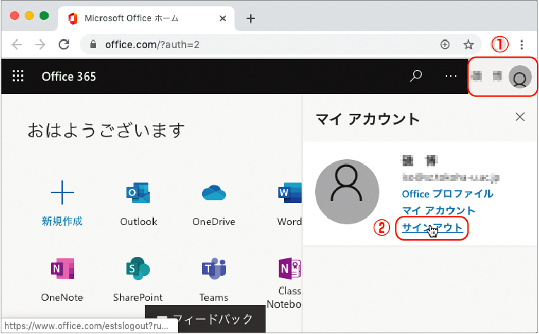Open the Office プロファイル link
The width and height of the screenshot is (539, 334).
[x=447, y=194]
